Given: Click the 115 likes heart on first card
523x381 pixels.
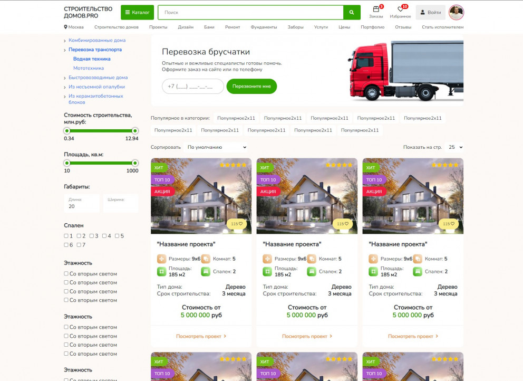Looking at the screenshot, I should [237, 224].
